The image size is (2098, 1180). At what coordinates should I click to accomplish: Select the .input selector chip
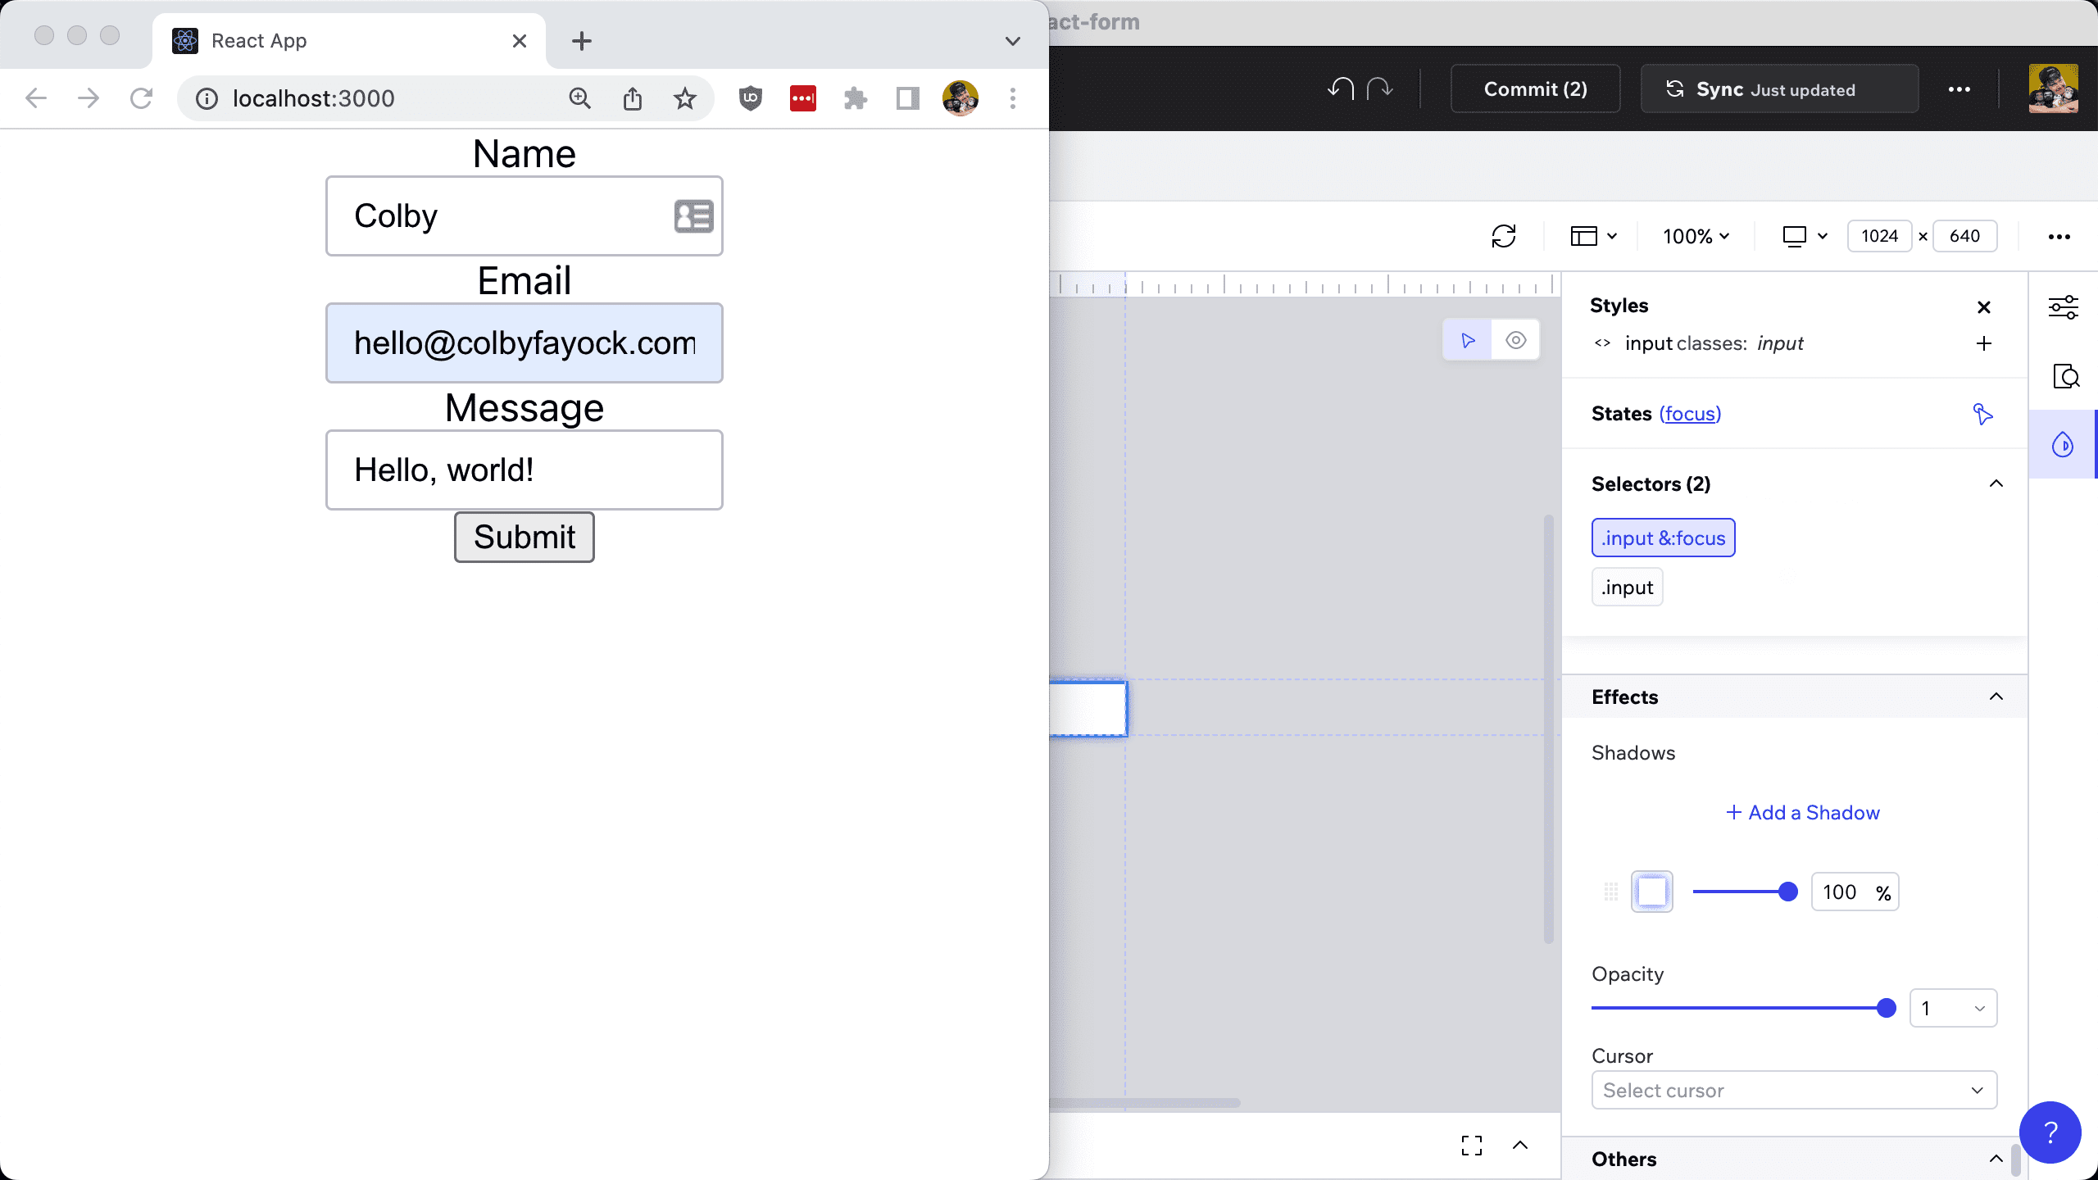(x=1627, y=587)
